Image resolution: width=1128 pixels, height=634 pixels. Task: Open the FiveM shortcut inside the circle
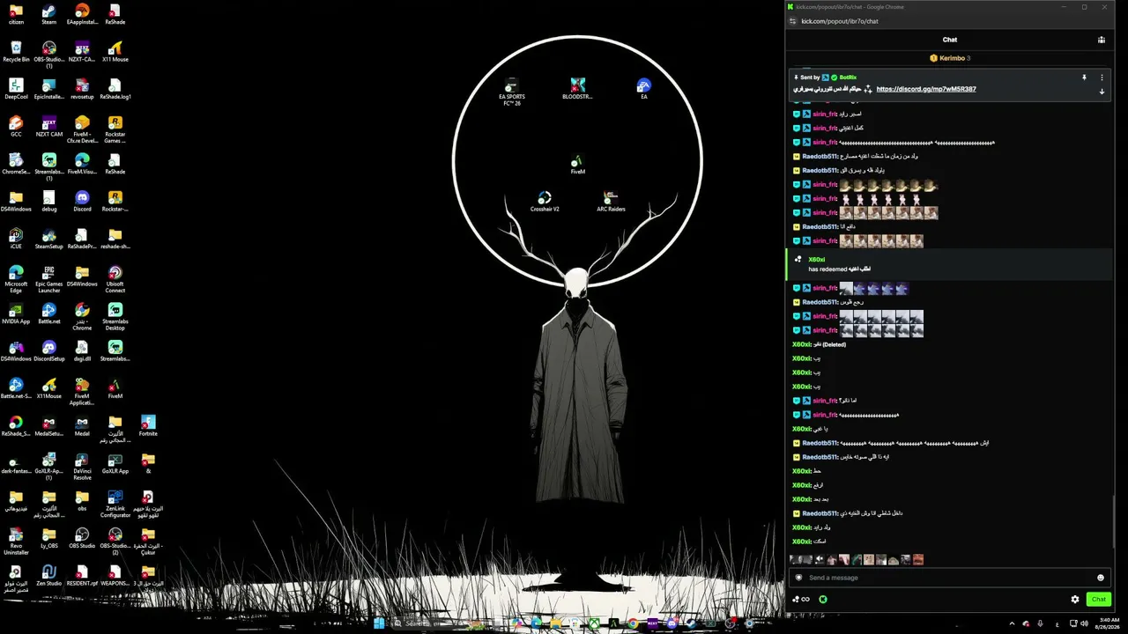click(577, 165)
